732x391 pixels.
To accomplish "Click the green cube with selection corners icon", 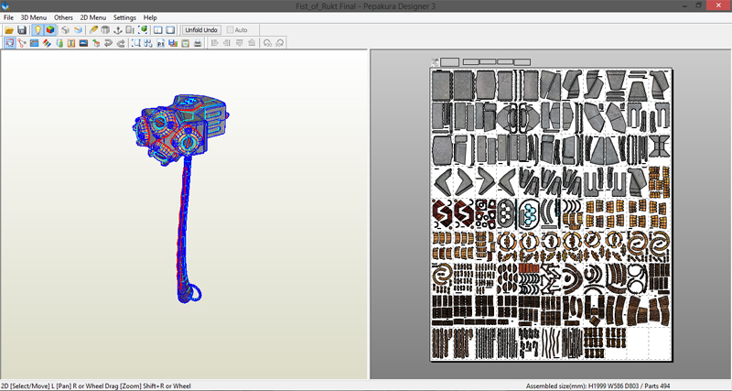I will pyautogui.click(x=143, y=30).
